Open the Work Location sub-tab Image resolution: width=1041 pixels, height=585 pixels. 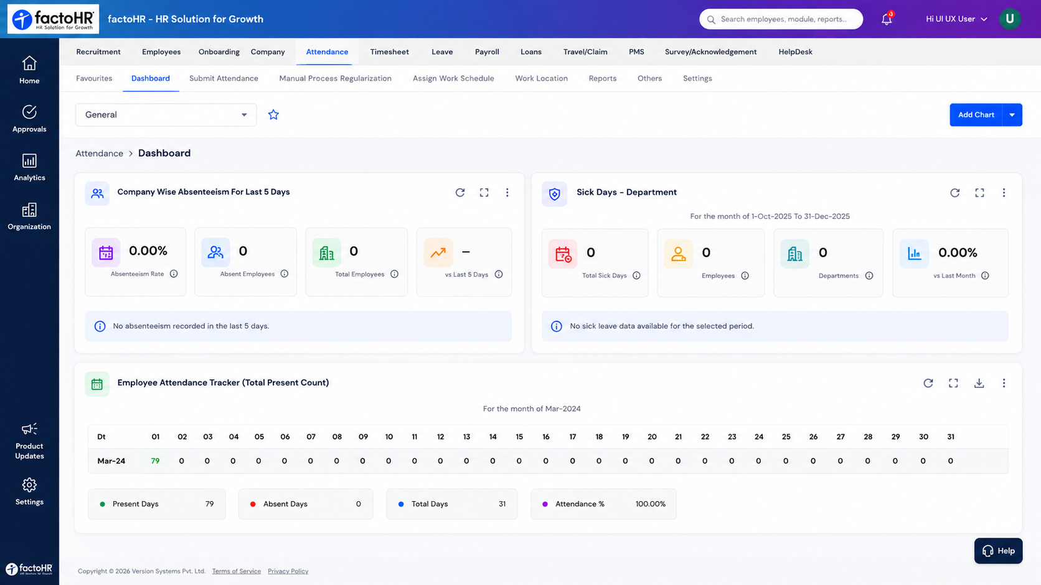(541, 78)
